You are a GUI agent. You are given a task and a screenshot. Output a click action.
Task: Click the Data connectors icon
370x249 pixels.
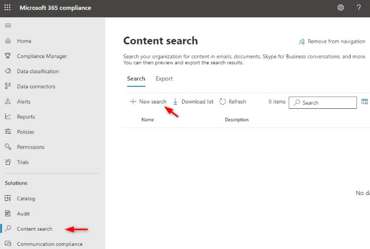click(8, 86)
